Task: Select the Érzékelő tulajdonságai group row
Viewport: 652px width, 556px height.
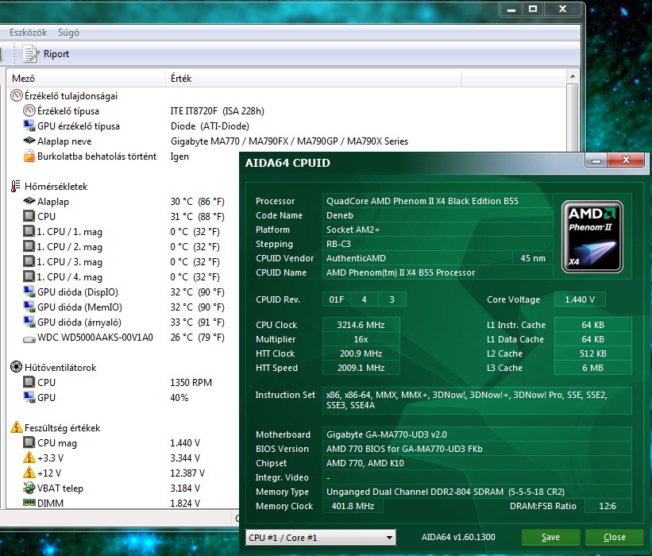Action: click(x=71, y=96)
